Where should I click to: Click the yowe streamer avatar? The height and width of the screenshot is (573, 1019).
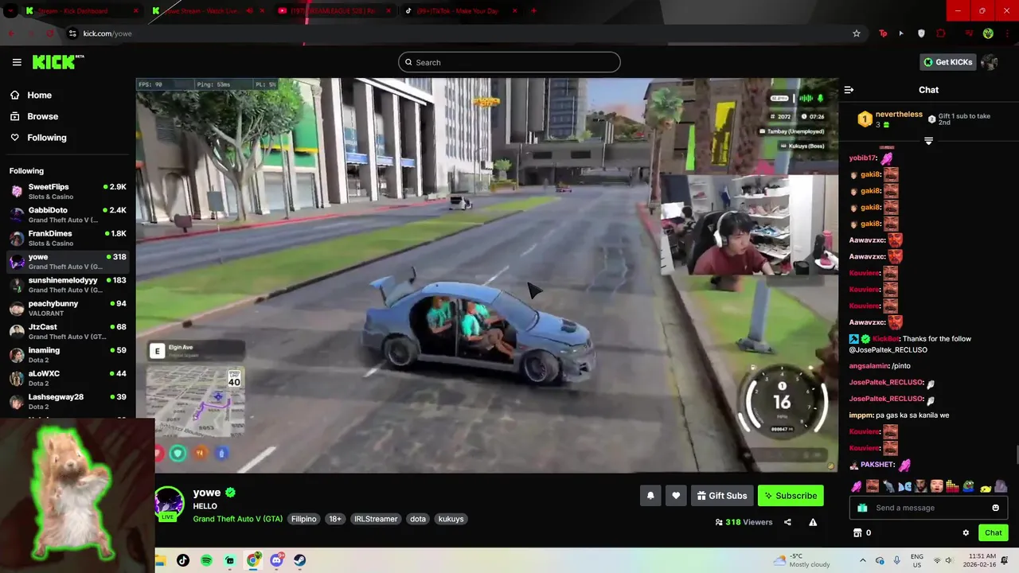click(x=169, y=503)
